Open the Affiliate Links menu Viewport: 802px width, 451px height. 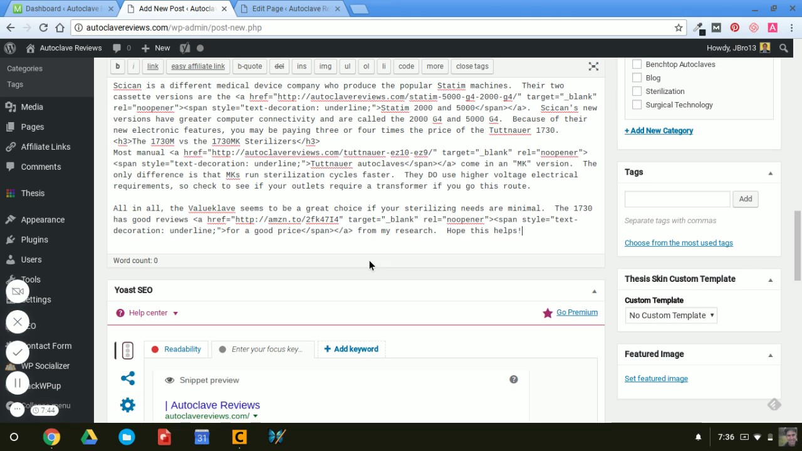(47, 147)
